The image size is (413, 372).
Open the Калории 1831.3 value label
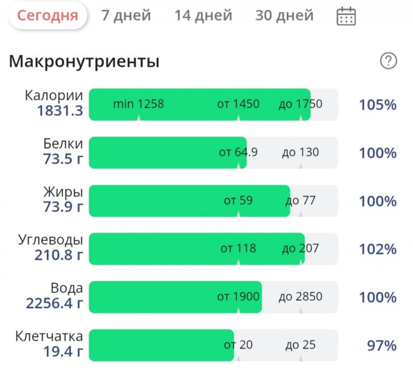pyautogui.click(x=53, y=104)
